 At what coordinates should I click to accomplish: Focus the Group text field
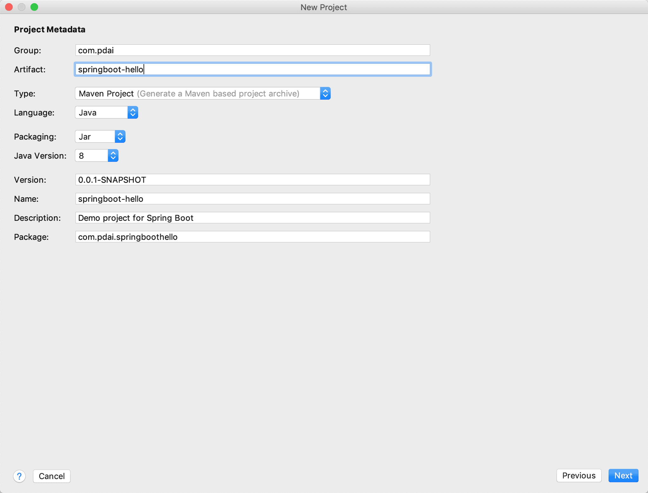tap(252, 50)
